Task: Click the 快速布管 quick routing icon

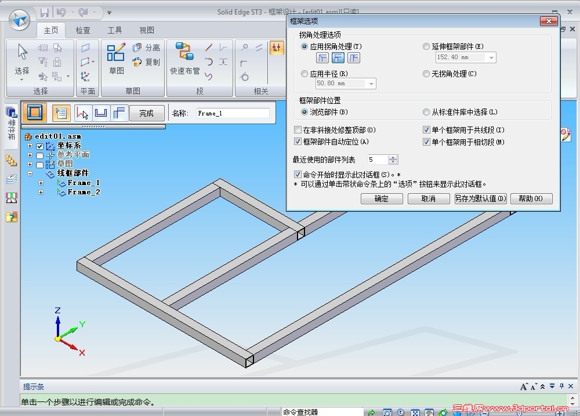Action: tap(184, 51)
